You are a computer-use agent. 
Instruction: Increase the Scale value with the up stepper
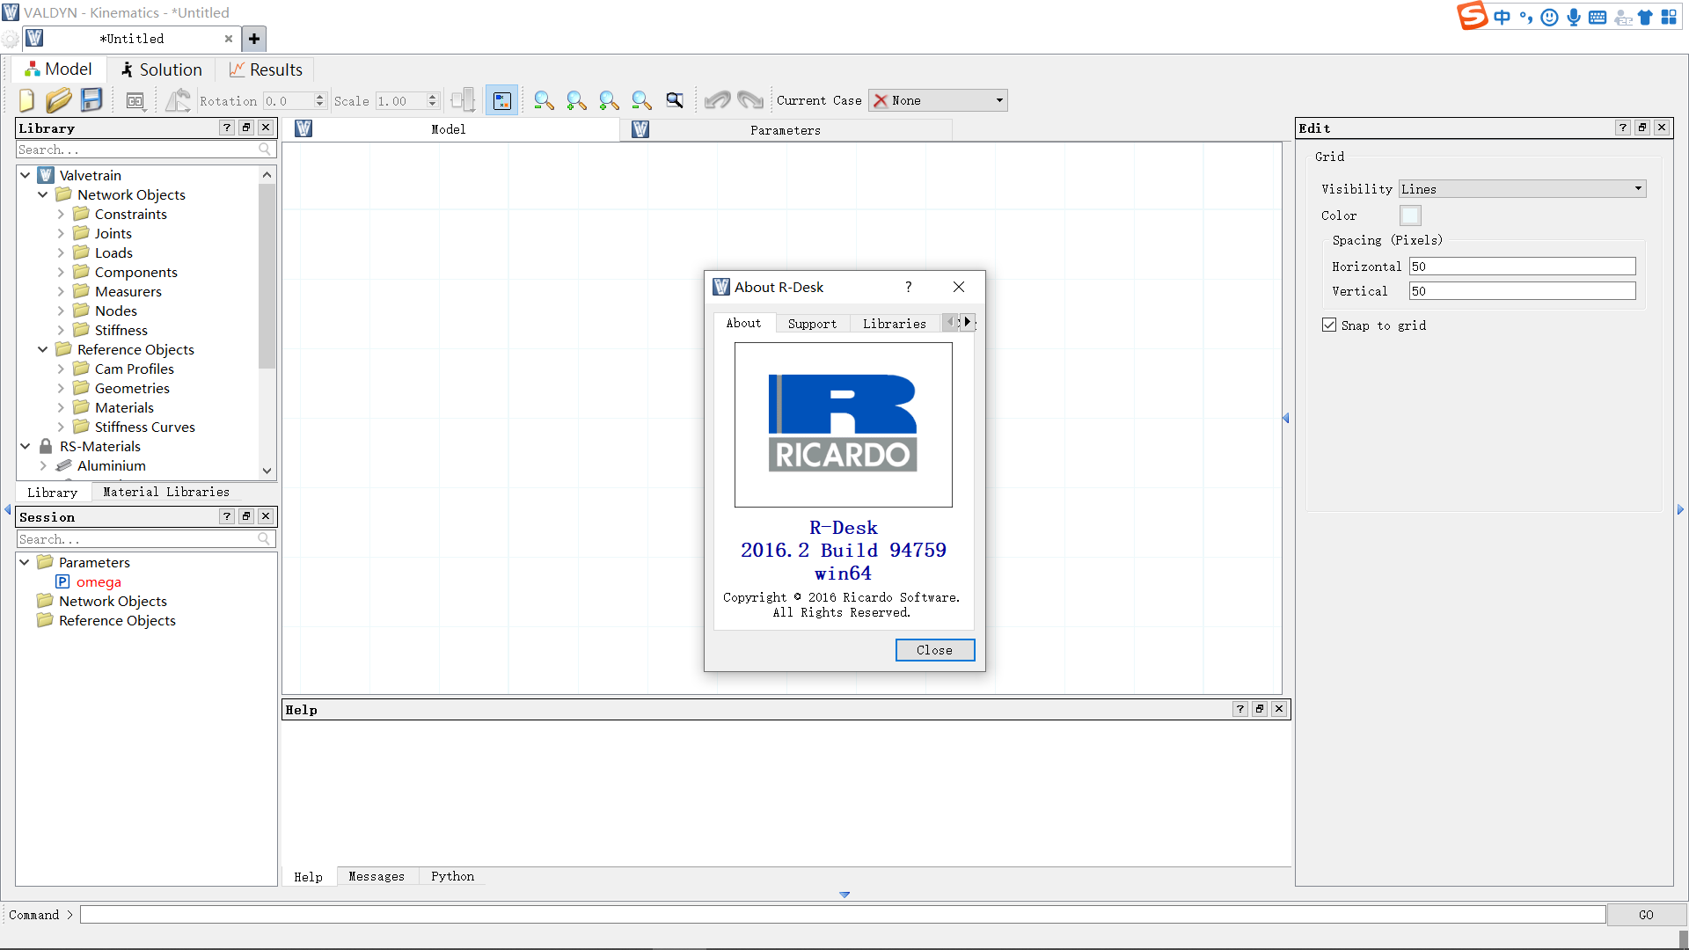[432, 96]
